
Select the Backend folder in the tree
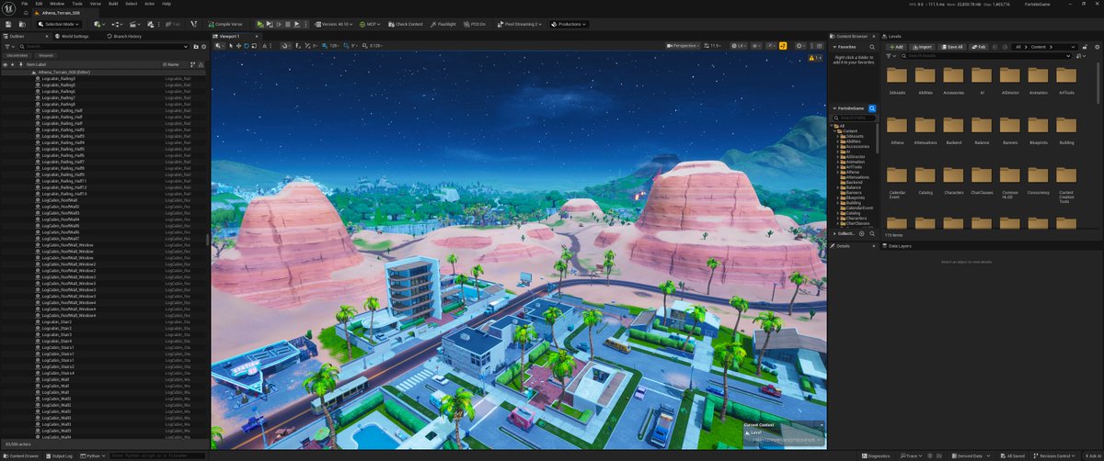(x=853, y=182)
